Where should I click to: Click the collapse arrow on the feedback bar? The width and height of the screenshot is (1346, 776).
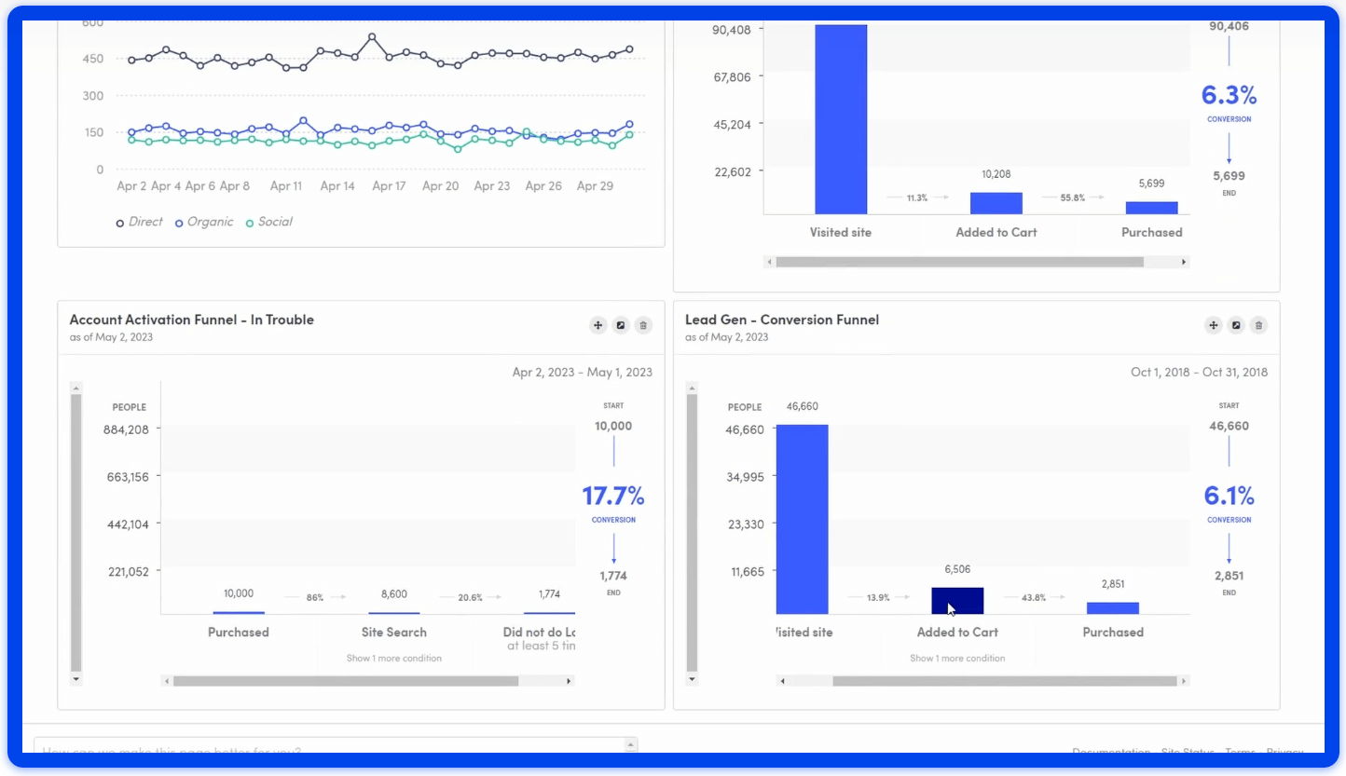tap(630, 745)
